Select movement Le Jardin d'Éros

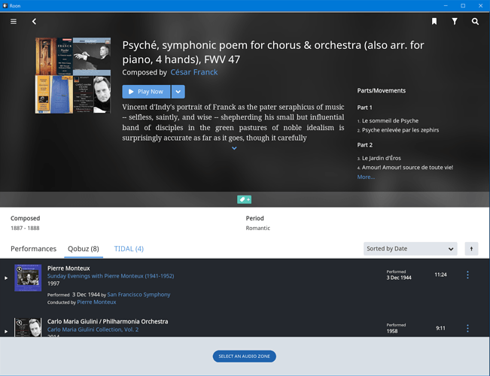[382, 158]
